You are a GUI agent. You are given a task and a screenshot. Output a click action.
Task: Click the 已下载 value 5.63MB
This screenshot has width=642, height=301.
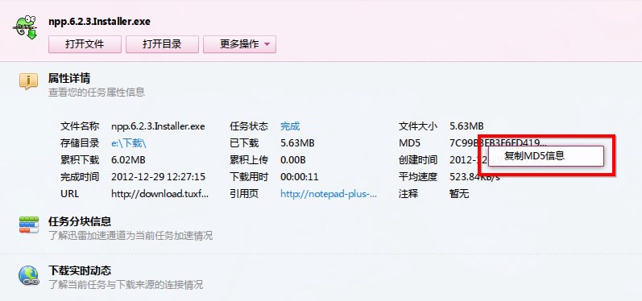pos(297,143)
